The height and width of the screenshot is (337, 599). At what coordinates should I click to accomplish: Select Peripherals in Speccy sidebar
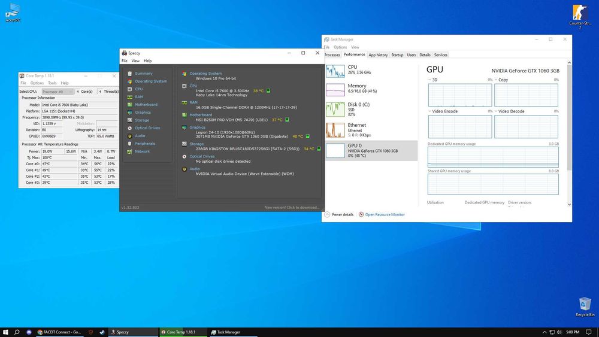tap(145, 144)
